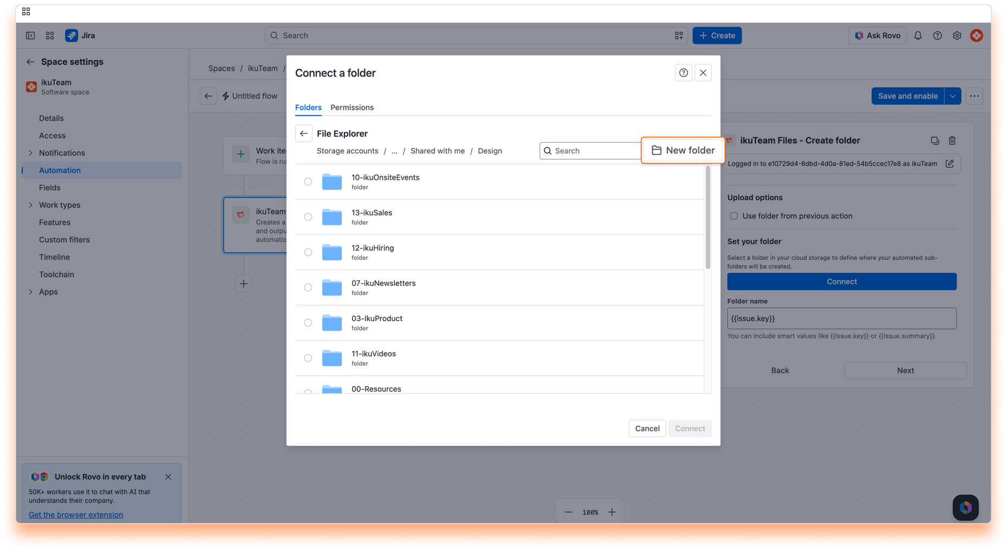Open the help question mark icon in top bar
The width and height of the screenshot is (1007, 550).
coord(938,35)
